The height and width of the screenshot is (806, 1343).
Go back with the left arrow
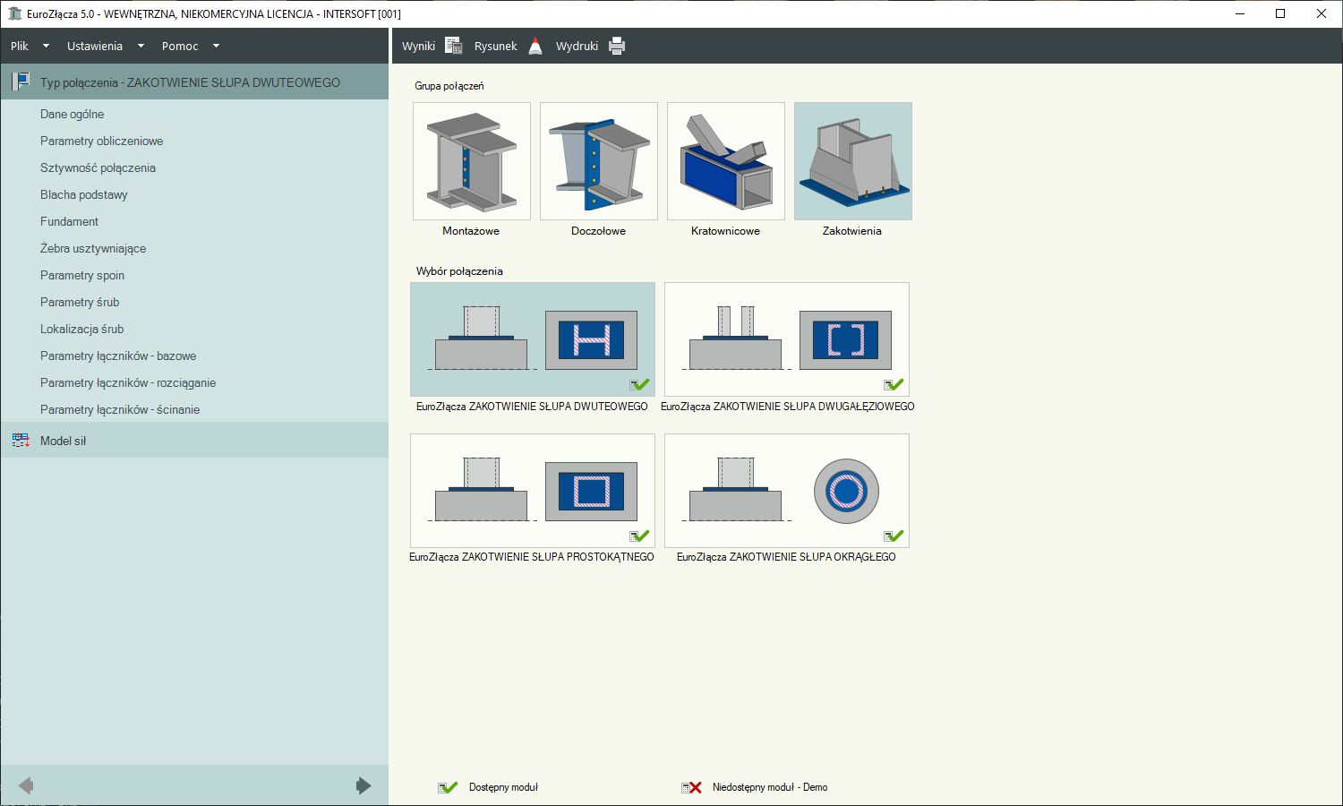pyautogui.click(x=26, y=785)
